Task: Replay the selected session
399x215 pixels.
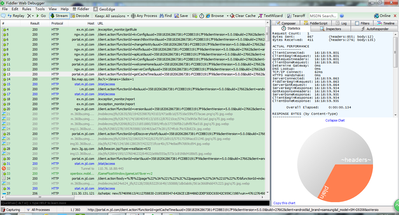Action: [x=16, y=16]
